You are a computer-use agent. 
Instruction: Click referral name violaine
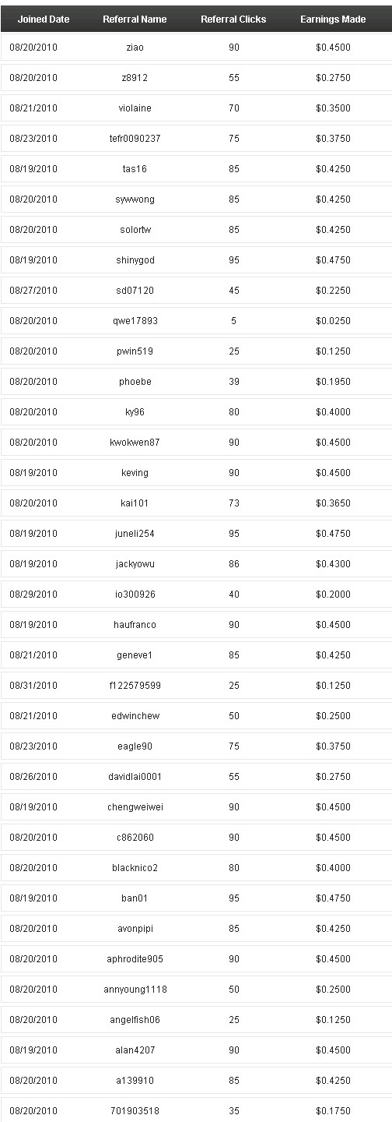coord(135,108)
